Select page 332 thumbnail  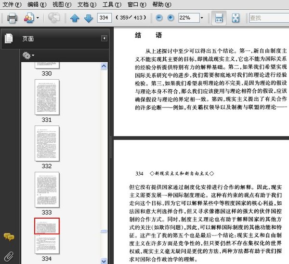point(47,143)
